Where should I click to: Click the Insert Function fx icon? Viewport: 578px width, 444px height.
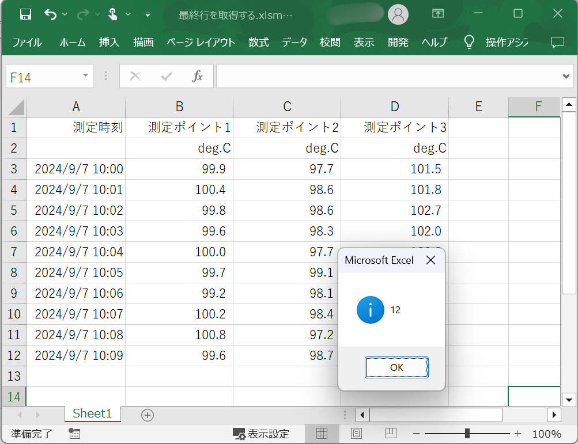[197, 76]
